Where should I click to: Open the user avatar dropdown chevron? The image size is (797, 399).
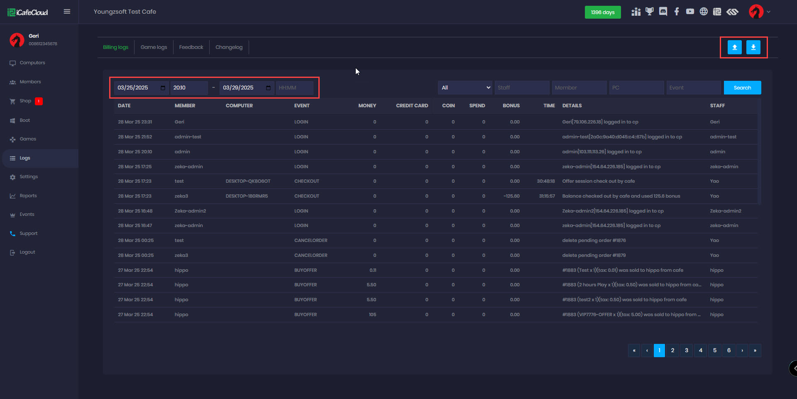tap(768, 12)
